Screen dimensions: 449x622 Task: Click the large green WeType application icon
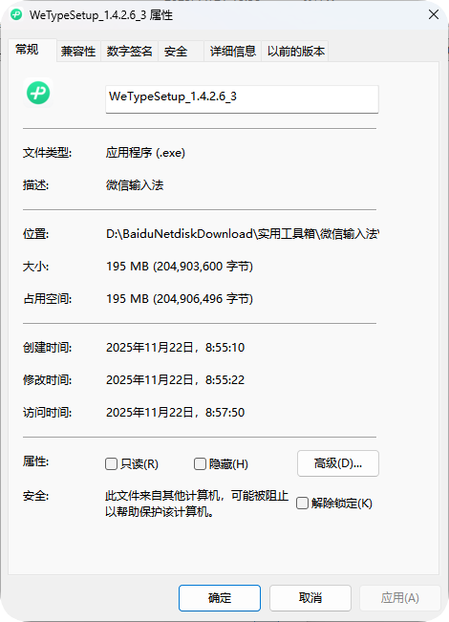38,93
